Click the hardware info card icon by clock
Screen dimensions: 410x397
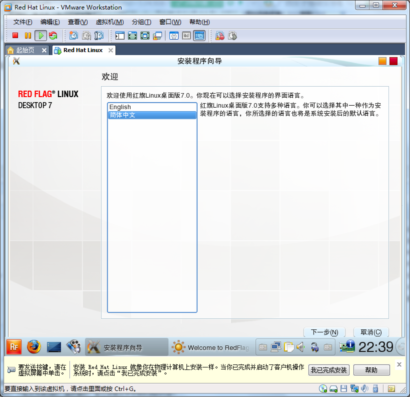(347, 346)
